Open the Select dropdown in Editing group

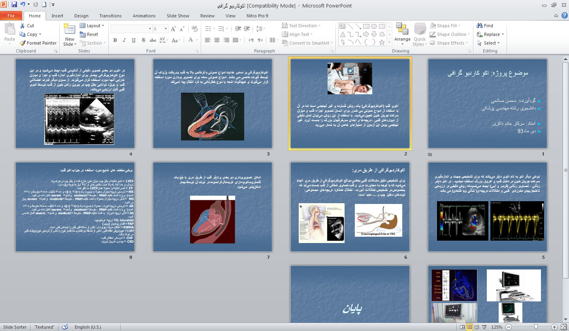(x=489, y=43)
